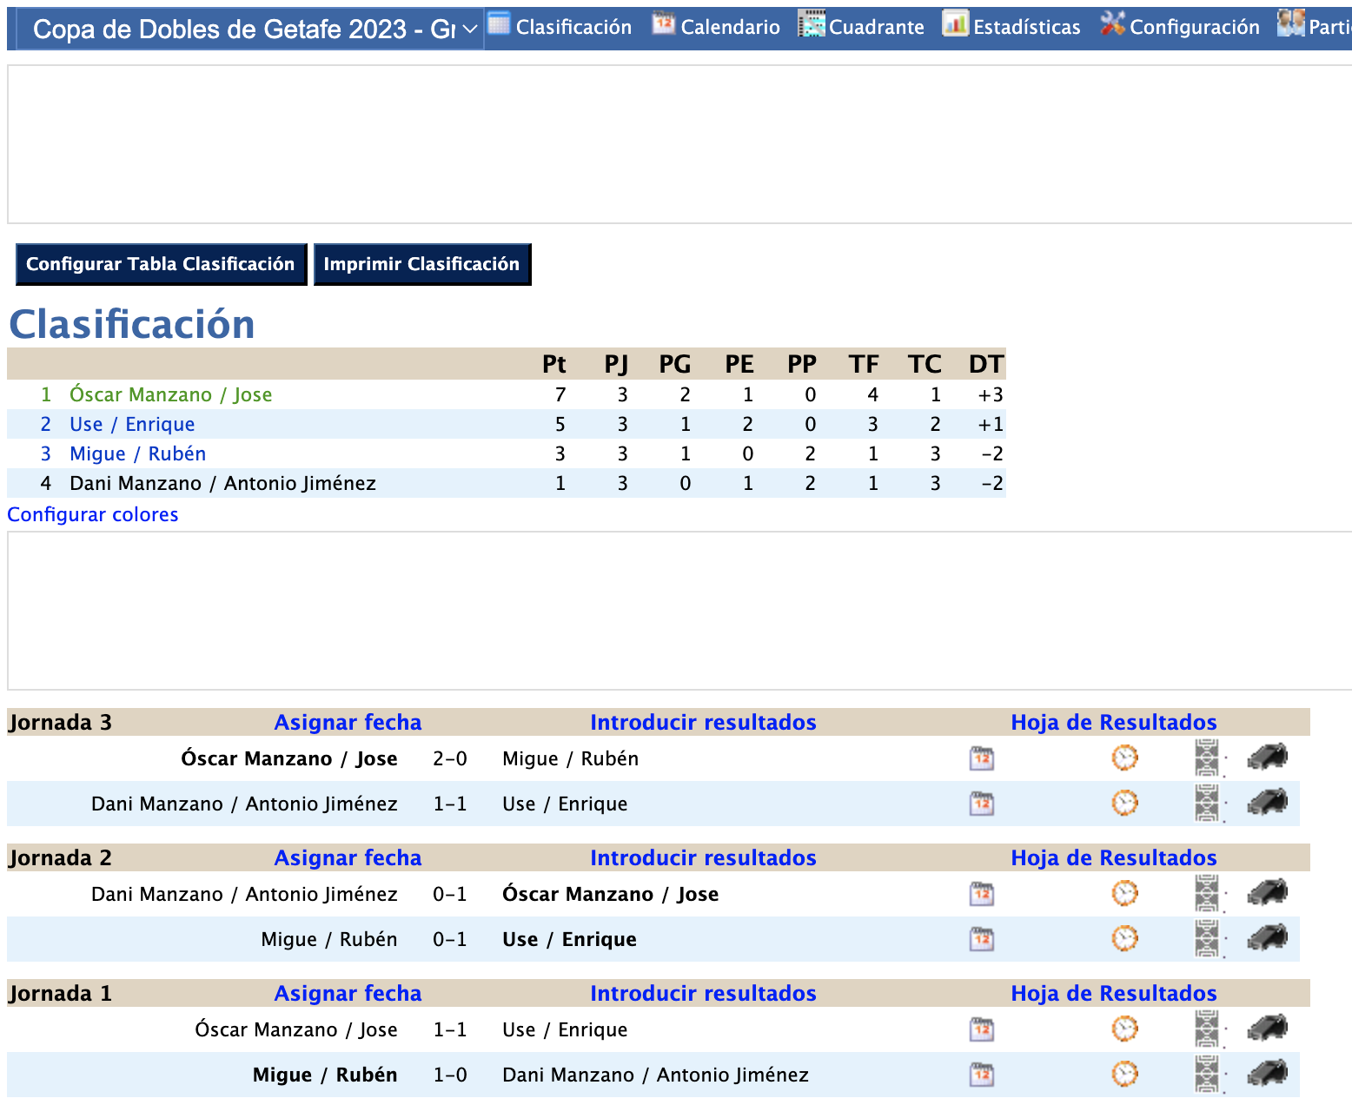Open the Clasificación menu item
The width and height of the screenshot is (1352, 1105).
tap(560, 27)
